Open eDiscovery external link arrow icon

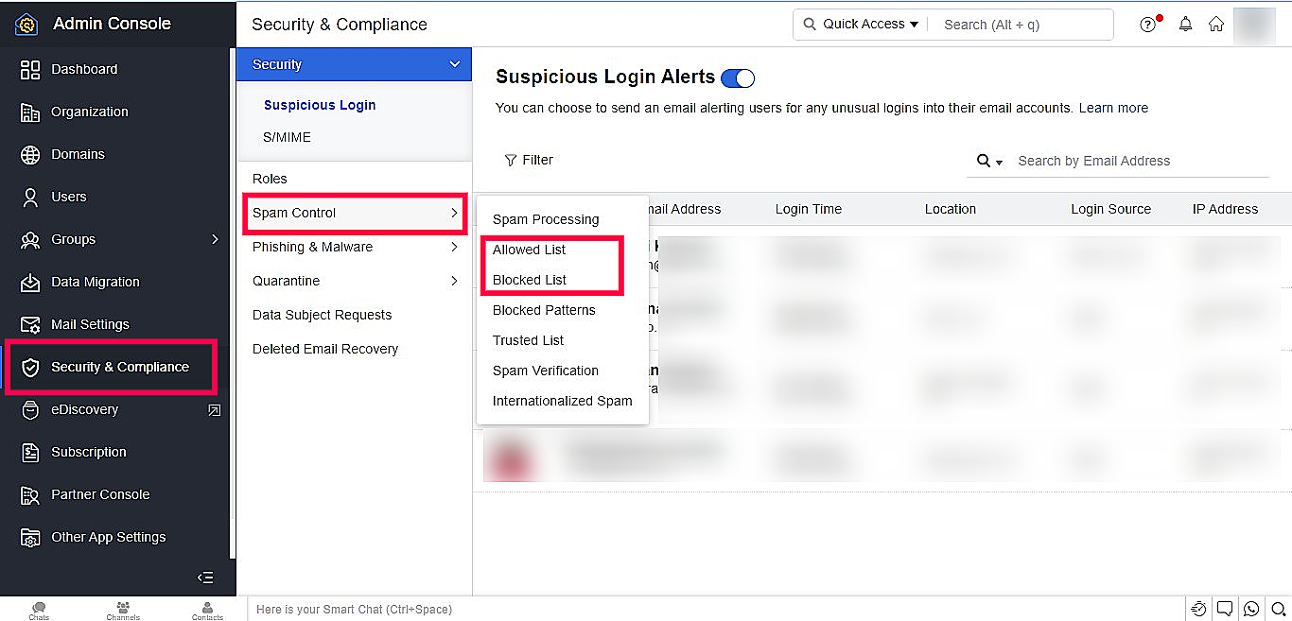coord(215,410)
